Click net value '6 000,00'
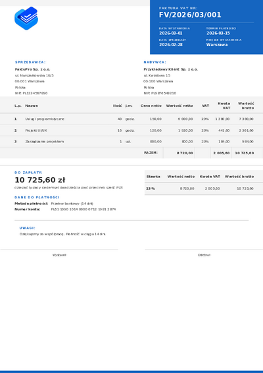 click(185, 119)
